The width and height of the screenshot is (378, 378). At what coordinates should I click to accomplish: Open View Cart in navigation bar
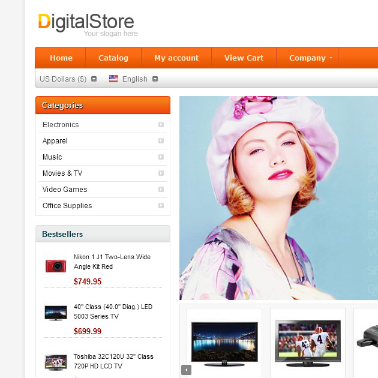(244, 58)
